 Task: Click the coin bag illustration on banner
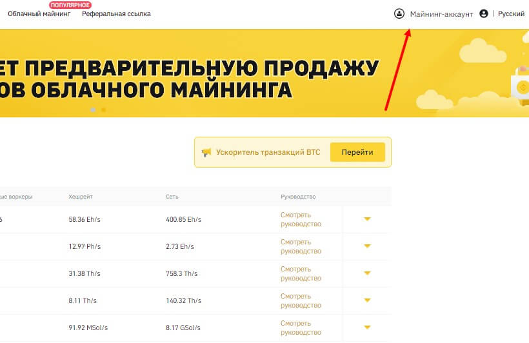click(520, 83)
